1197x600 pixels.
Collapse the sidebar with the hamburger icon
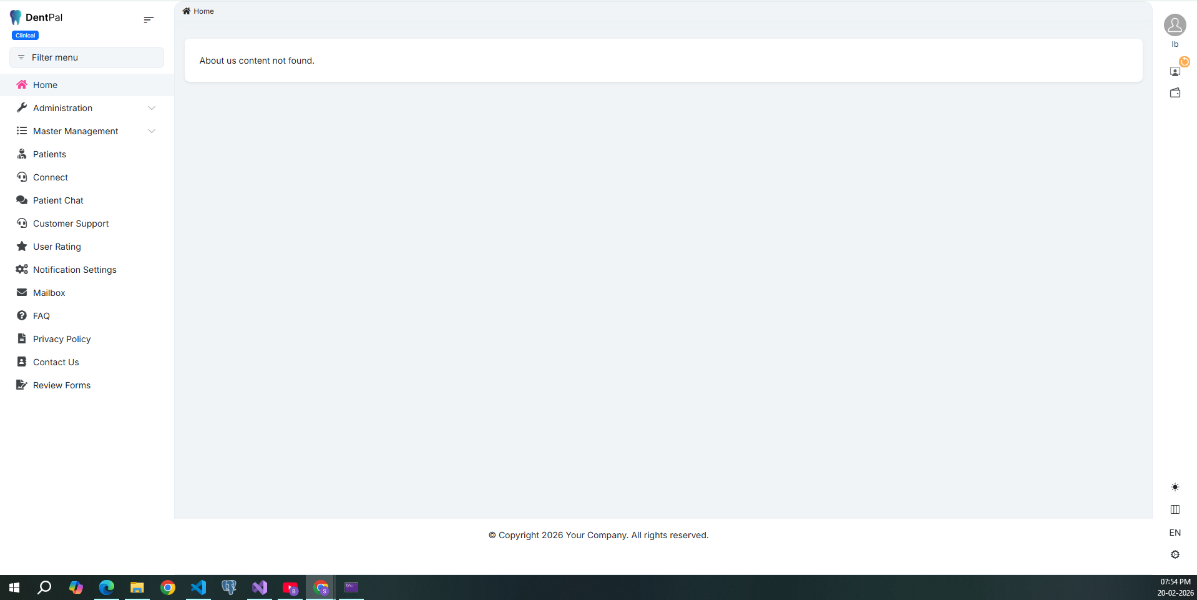149,20
